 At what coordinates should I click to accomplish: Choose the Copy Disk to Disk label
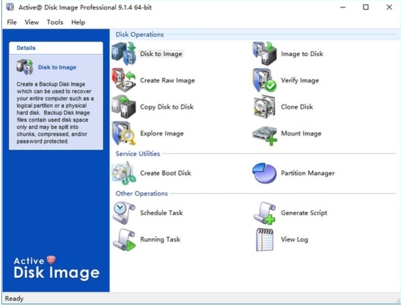tap(166, 107)
